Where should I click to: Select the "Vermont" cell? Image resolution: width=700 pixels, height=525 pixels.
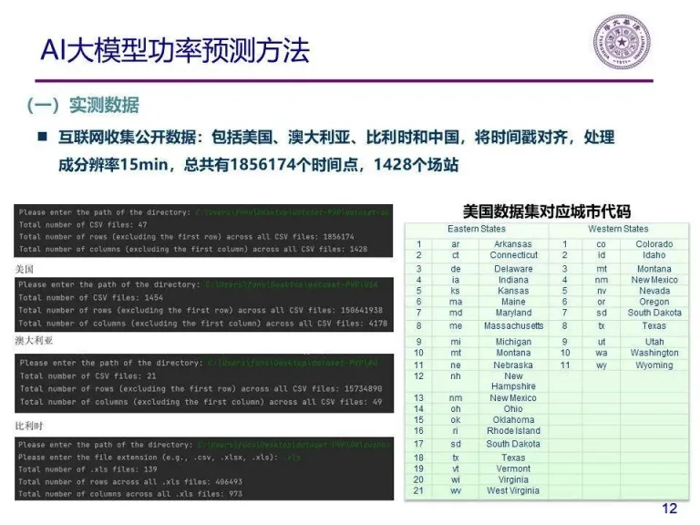pos(513,468)
